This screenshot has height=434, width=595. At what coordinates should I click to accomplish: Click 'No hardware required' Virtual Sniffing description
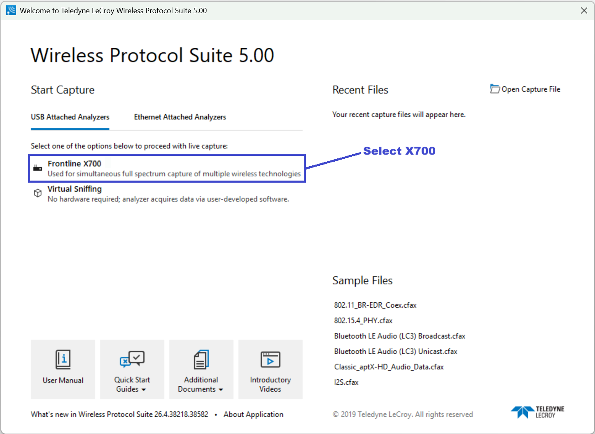click(168, 199)
